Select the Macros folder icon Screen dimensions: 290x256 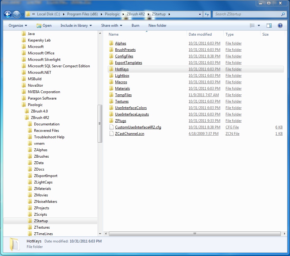(x=111, y=82)
